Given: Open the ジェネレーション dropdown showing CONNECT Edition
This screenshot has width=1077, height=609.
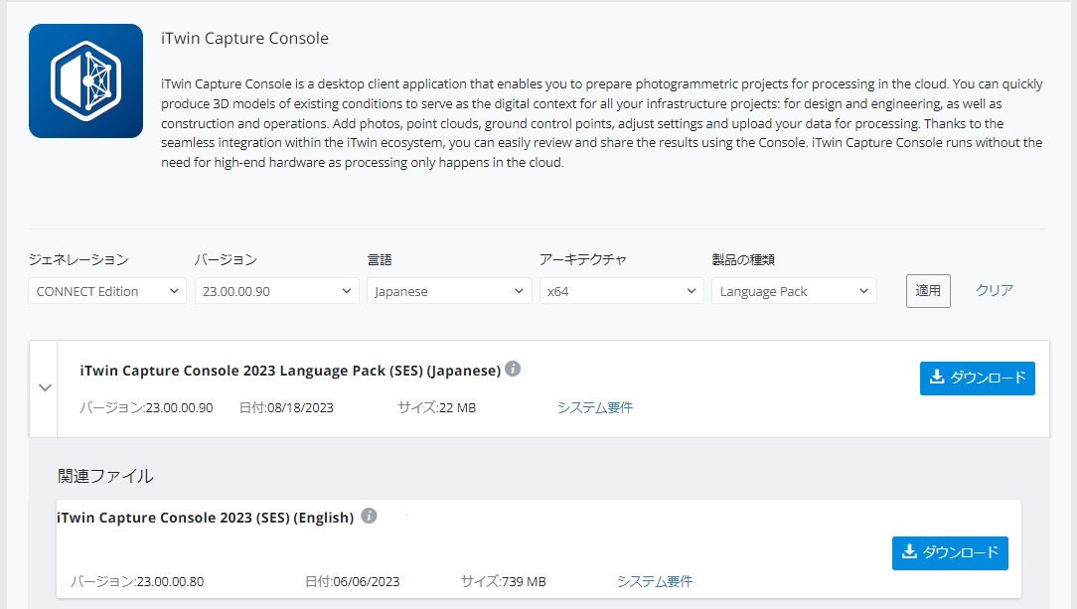Looking at the screenshot, I should coord(106,291).
